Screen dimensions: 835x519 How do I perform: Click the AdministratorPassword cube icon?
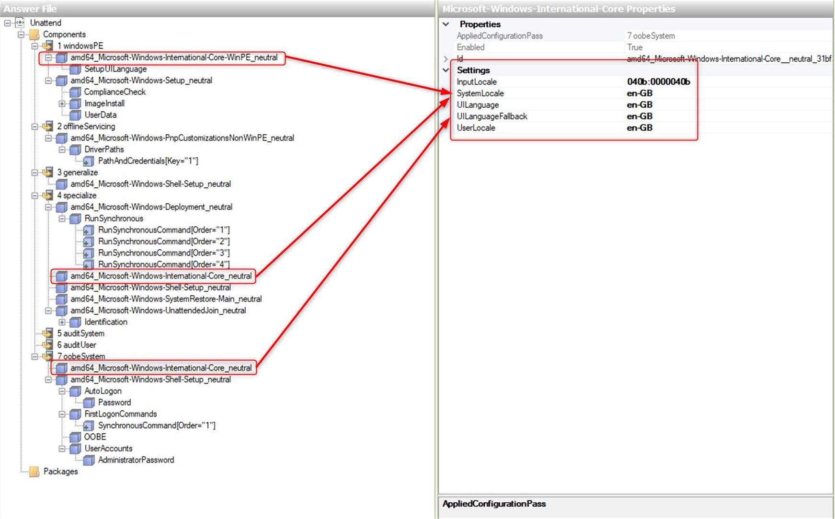pyautogui.click(x=89, y=460)
